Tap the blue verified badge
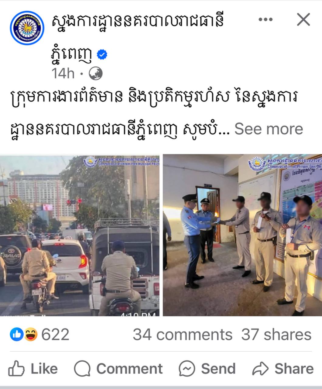 102,55
